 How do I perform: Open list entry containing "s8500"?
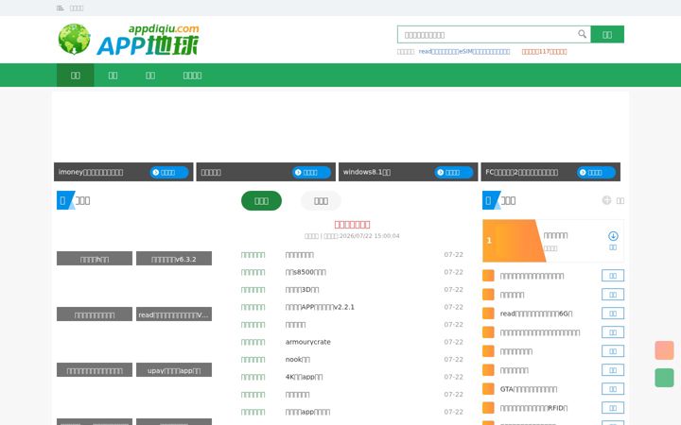click(x=306, y=272)
